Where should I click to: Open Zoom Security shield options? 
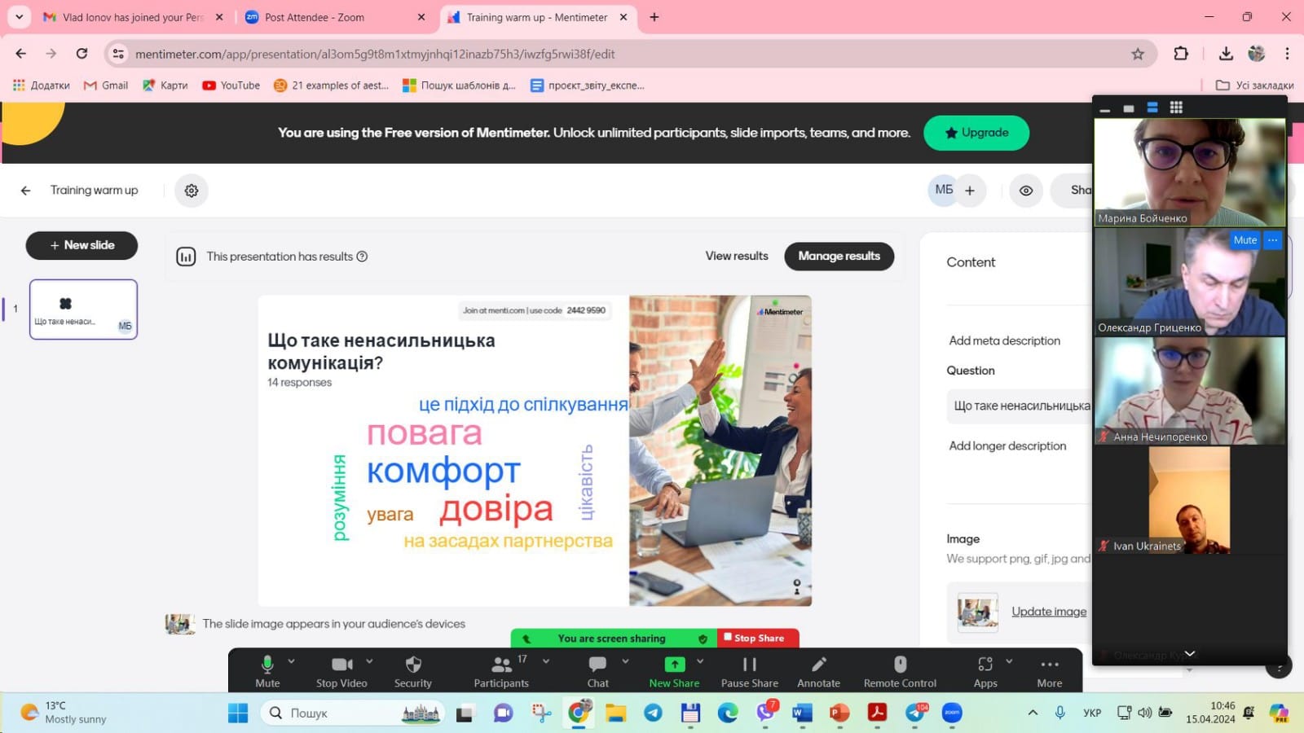pos(413,665)
